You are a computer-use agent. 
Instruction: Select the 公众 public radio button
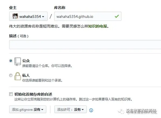click(11, 61)
